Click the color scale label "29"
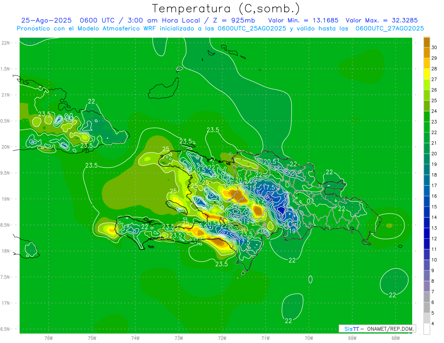The width and height of the screenshot is (444, 343). (434, 58)
